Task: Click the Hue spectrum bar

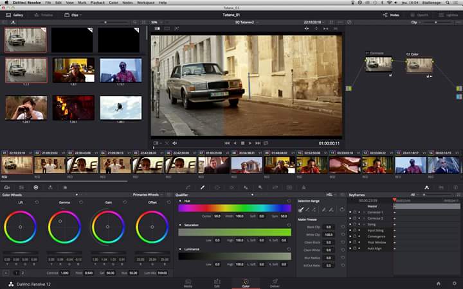Action: pyautogui.click(x=235, y=208)
